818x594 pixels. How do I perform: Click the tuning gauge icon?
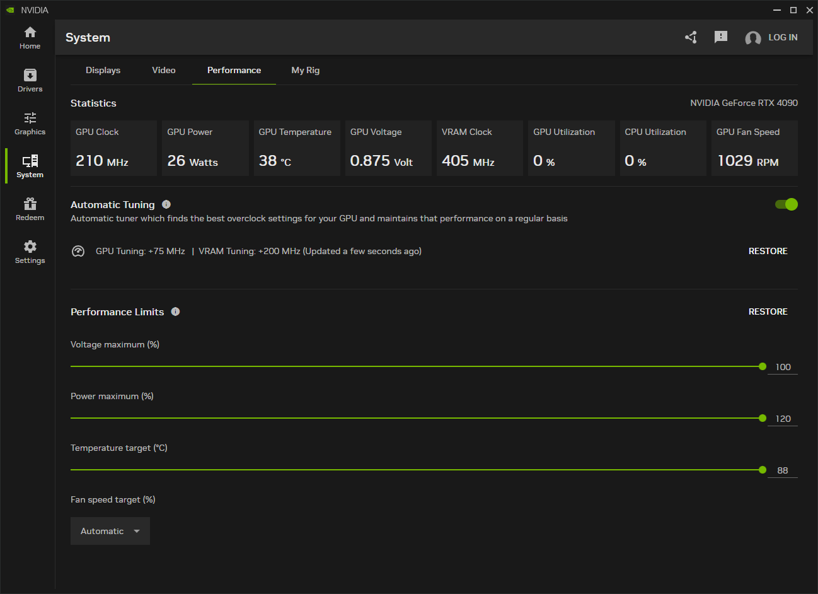pyautogui.click(x=78, y=251)
